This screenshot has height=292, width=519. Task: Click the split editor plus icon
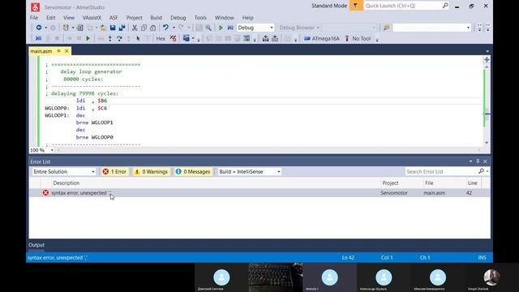point(487,59)
